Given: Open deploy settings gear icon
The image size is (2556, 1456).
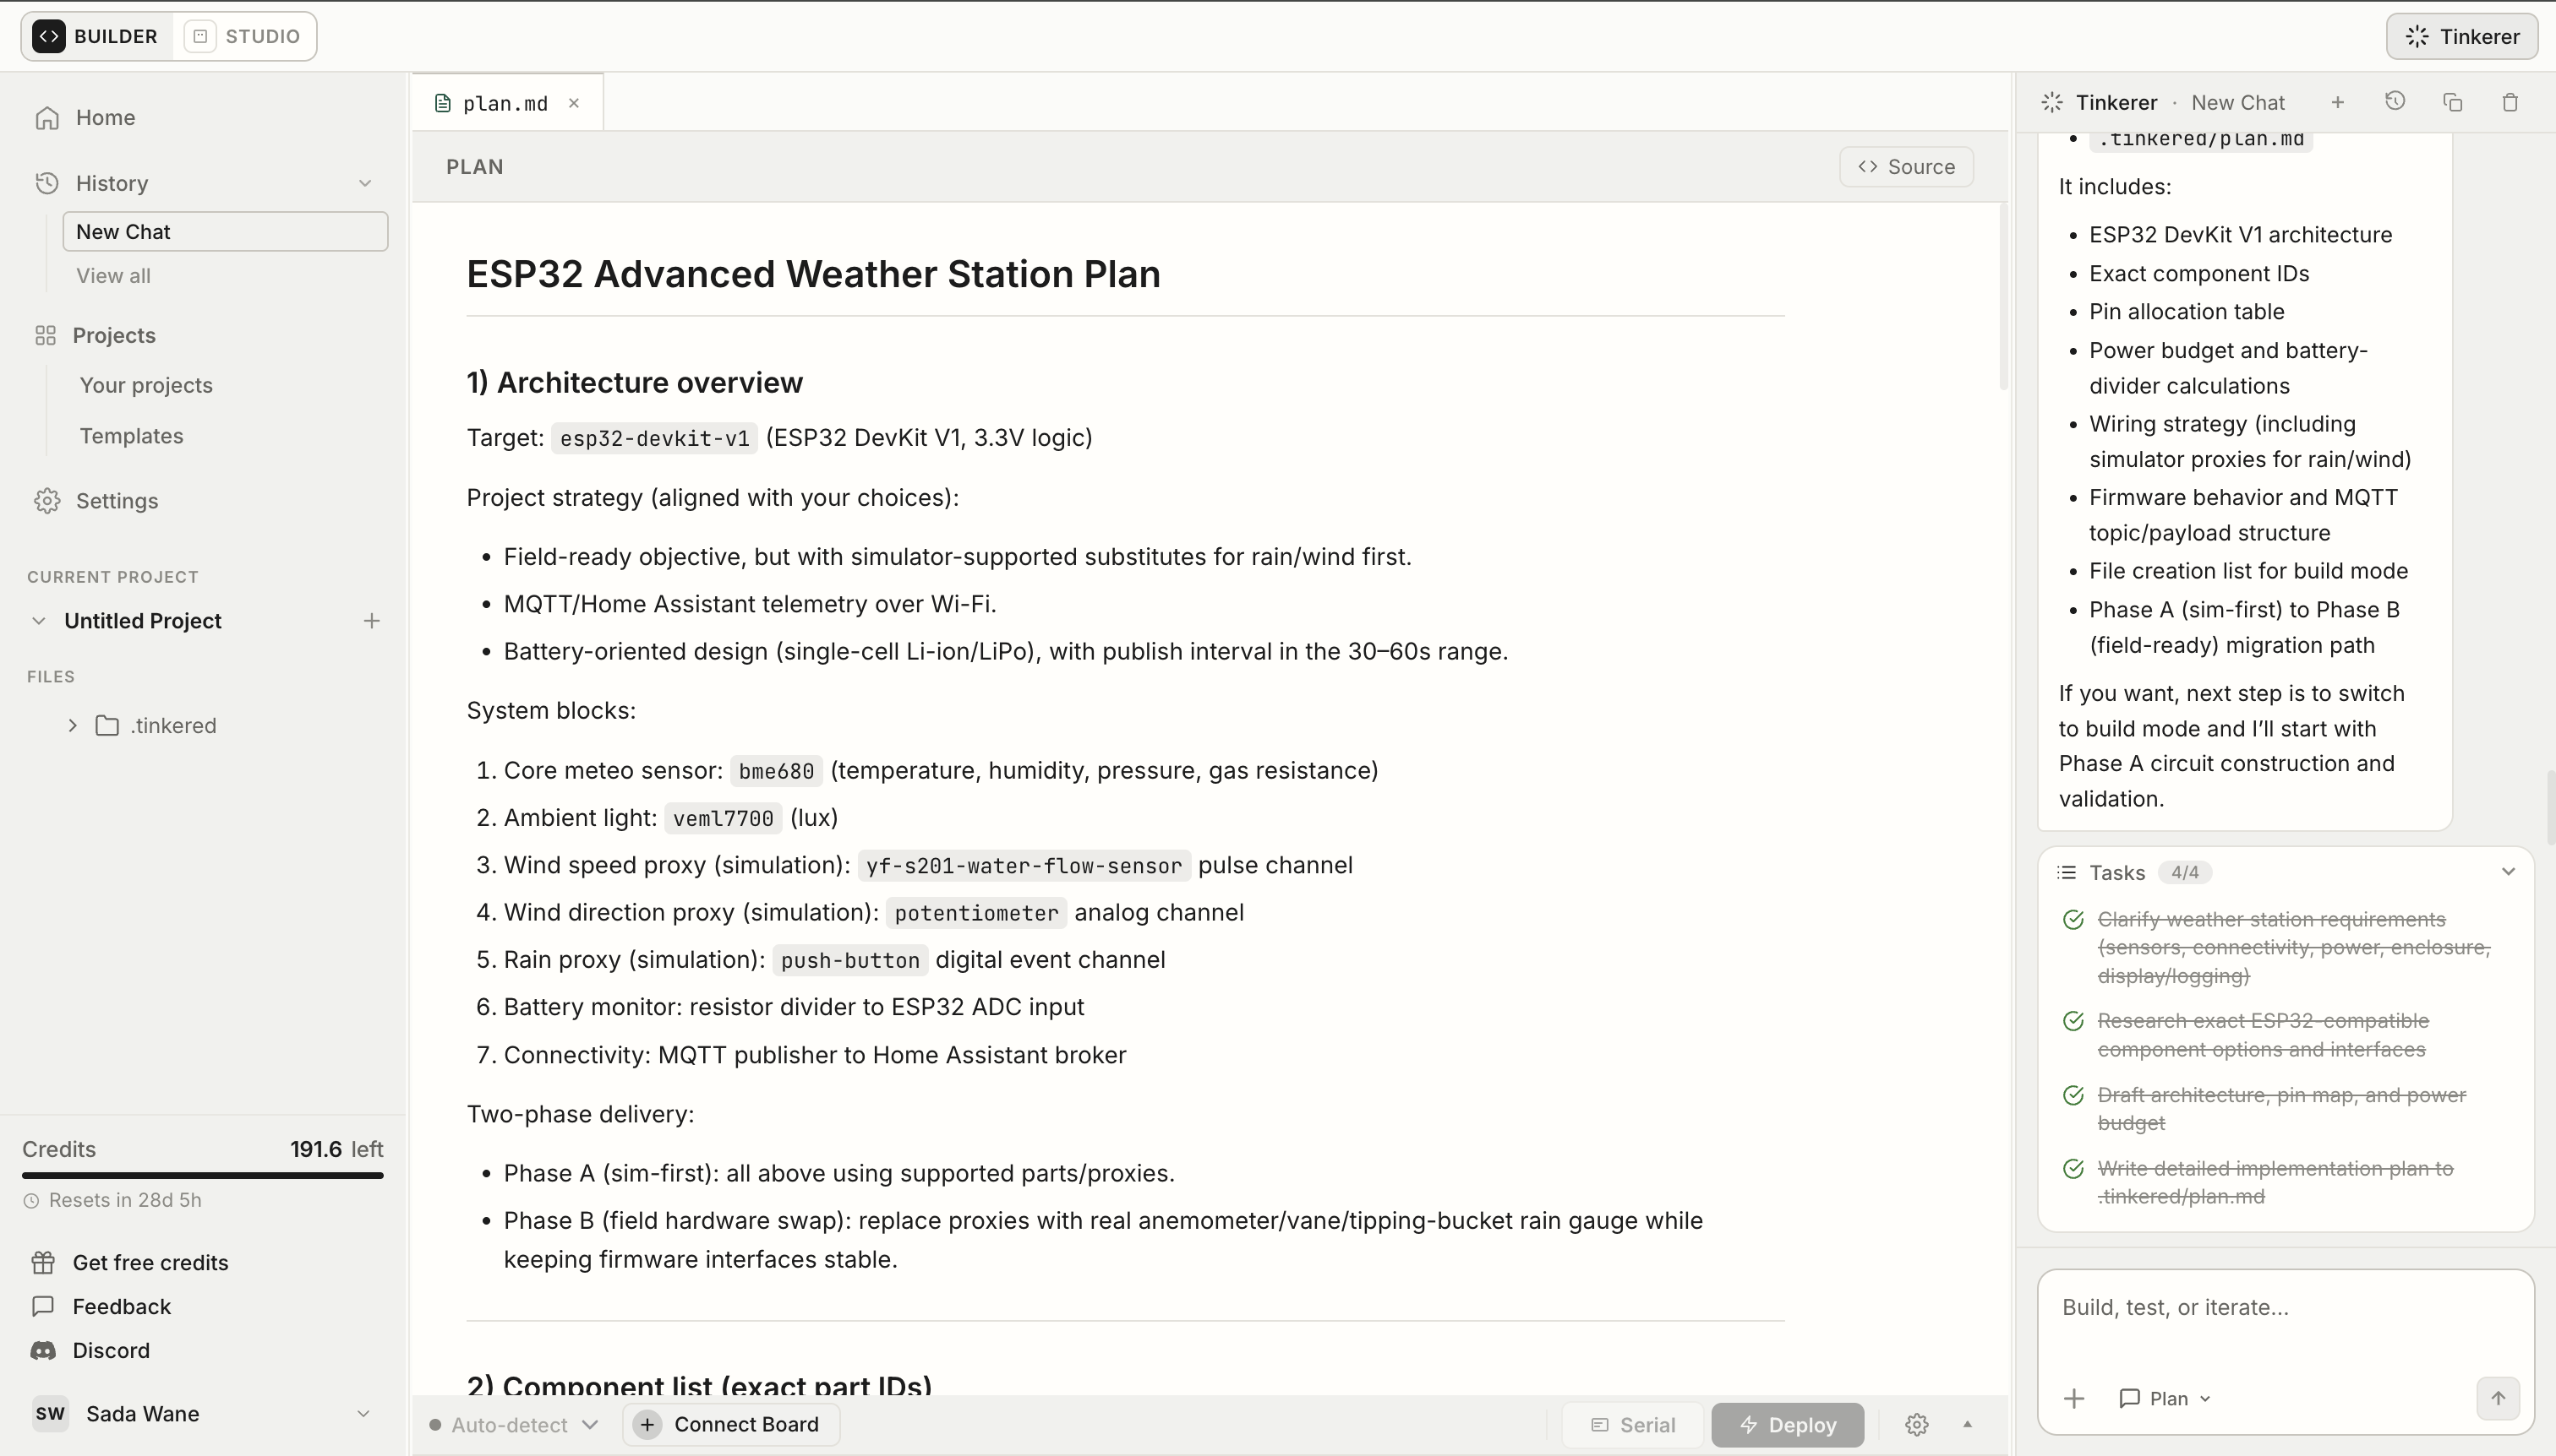Looking at the screenshot, I should click(x=1916, y=1424).
